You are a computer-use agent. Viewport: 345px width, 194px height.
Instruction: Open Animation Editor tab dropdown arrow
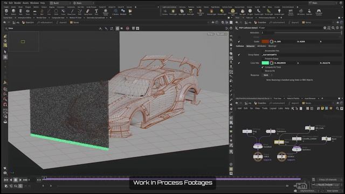pyautogui.click(x=33, y=18)
